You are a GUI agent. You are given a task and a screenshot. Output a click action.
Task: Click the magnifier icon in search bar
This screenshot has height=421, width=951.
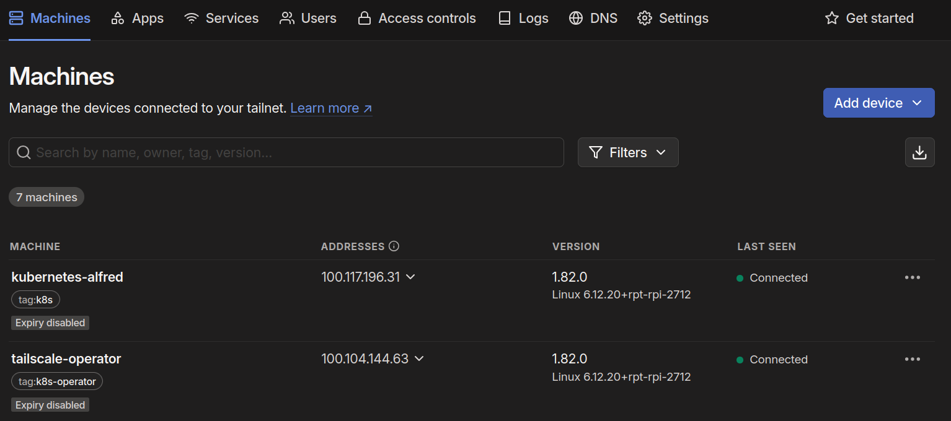[24, 152]
